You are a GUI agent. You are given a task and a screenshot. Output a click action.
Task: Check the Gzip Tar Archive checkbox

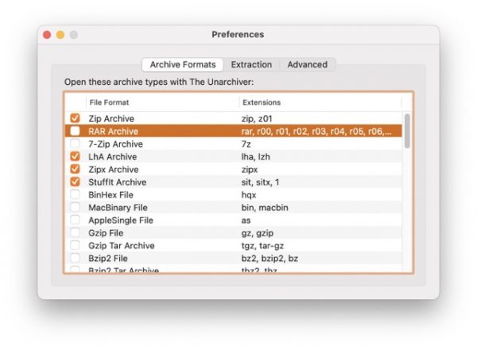point(76,245)
